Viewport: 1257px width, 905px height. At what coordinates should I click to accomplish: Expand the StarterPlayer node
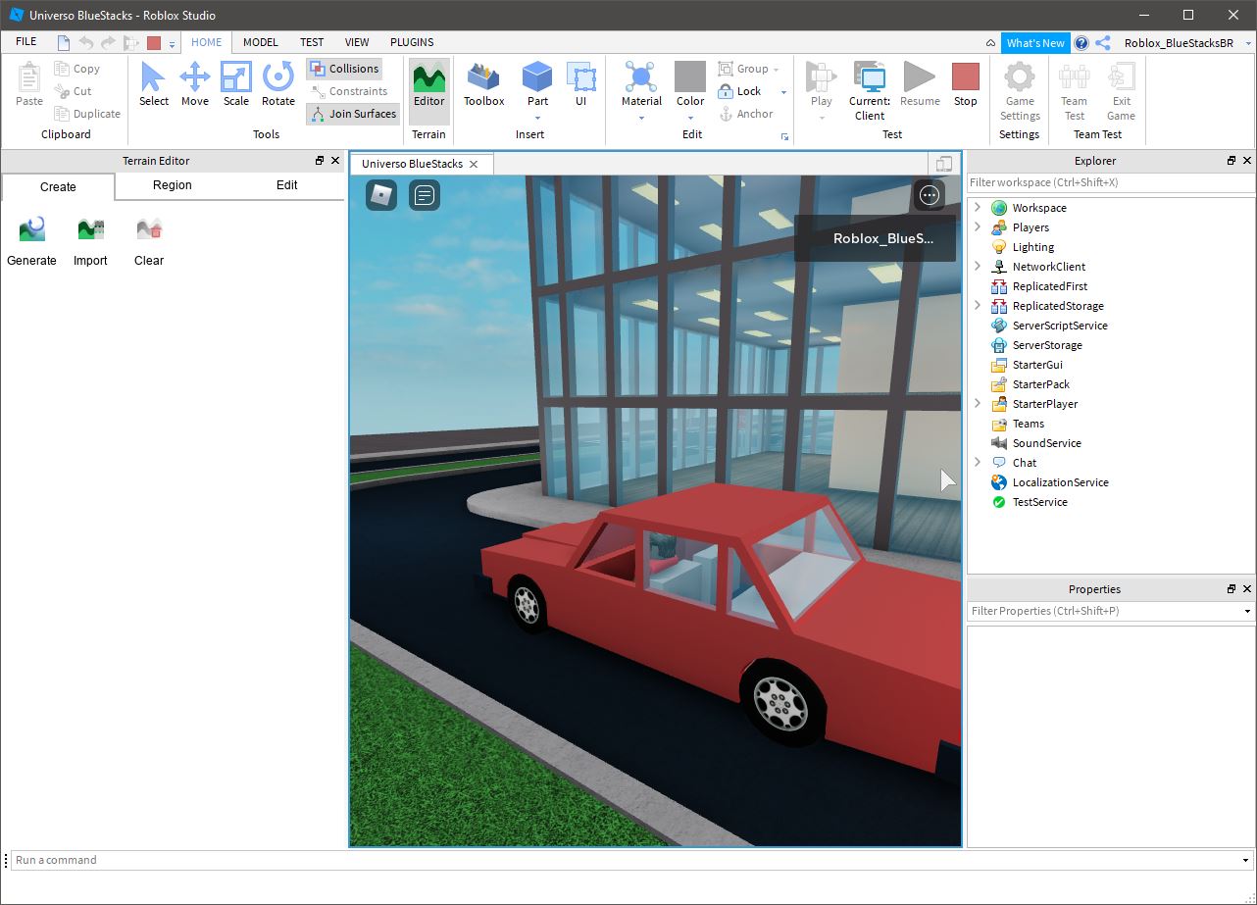tap(977, 403)
